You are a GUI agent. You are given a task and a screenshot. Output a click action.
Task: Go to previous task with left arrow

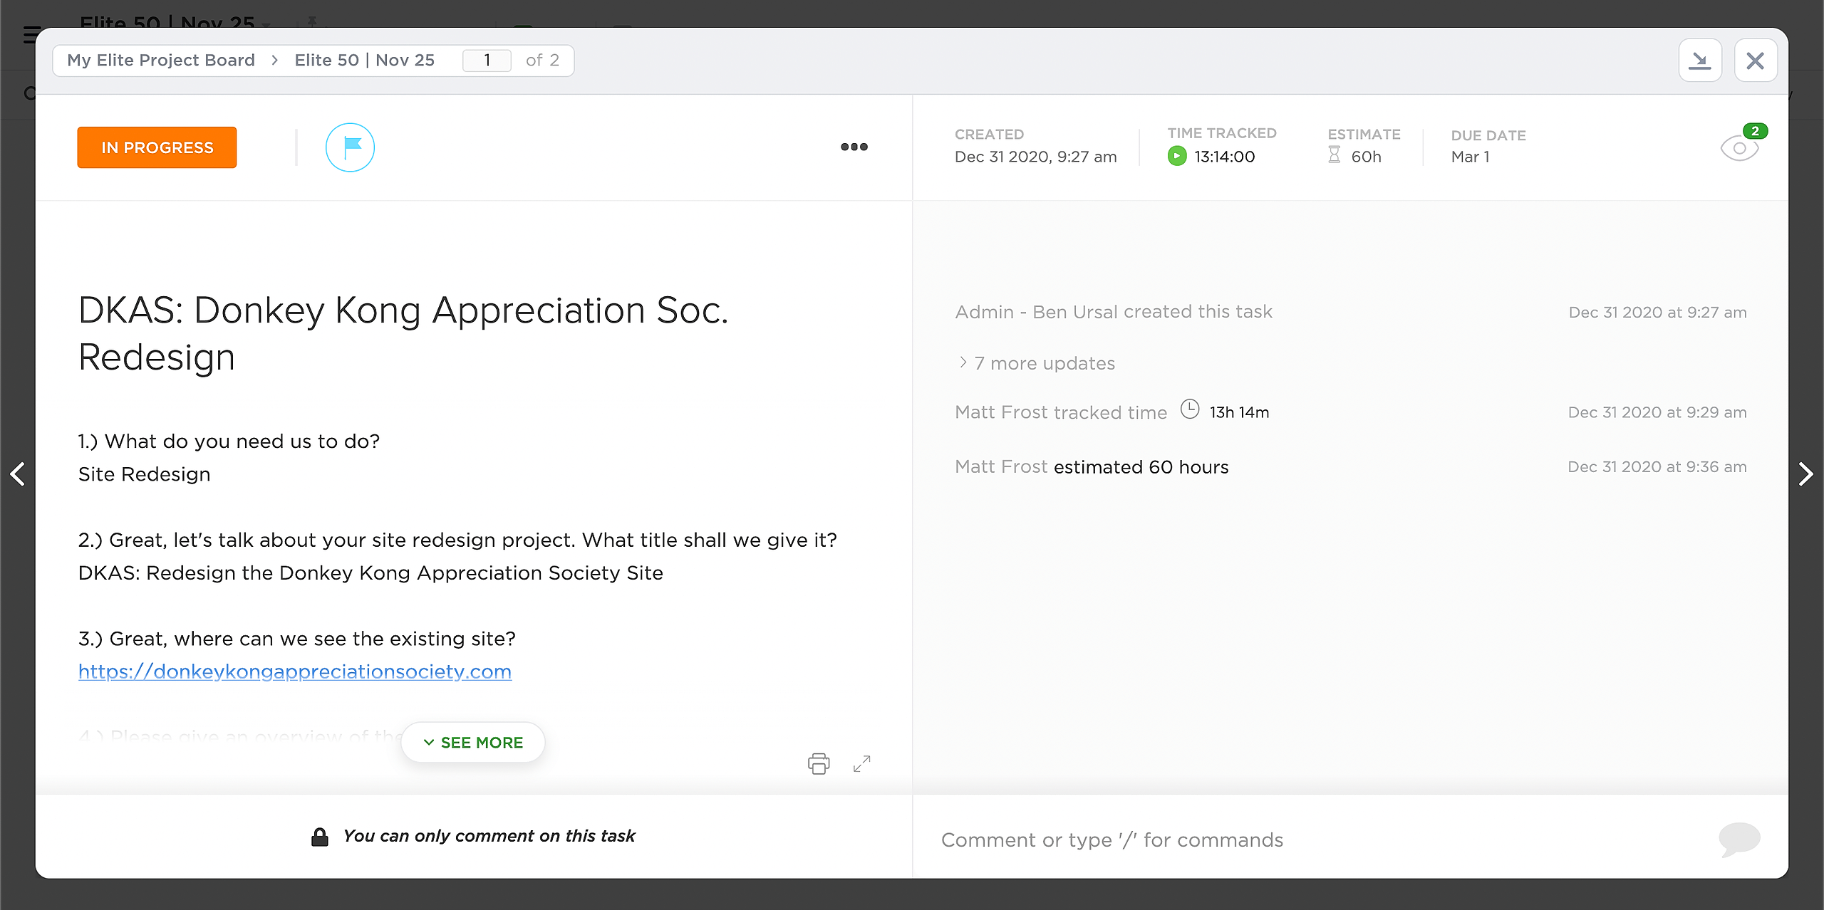[x=18, y=474]
